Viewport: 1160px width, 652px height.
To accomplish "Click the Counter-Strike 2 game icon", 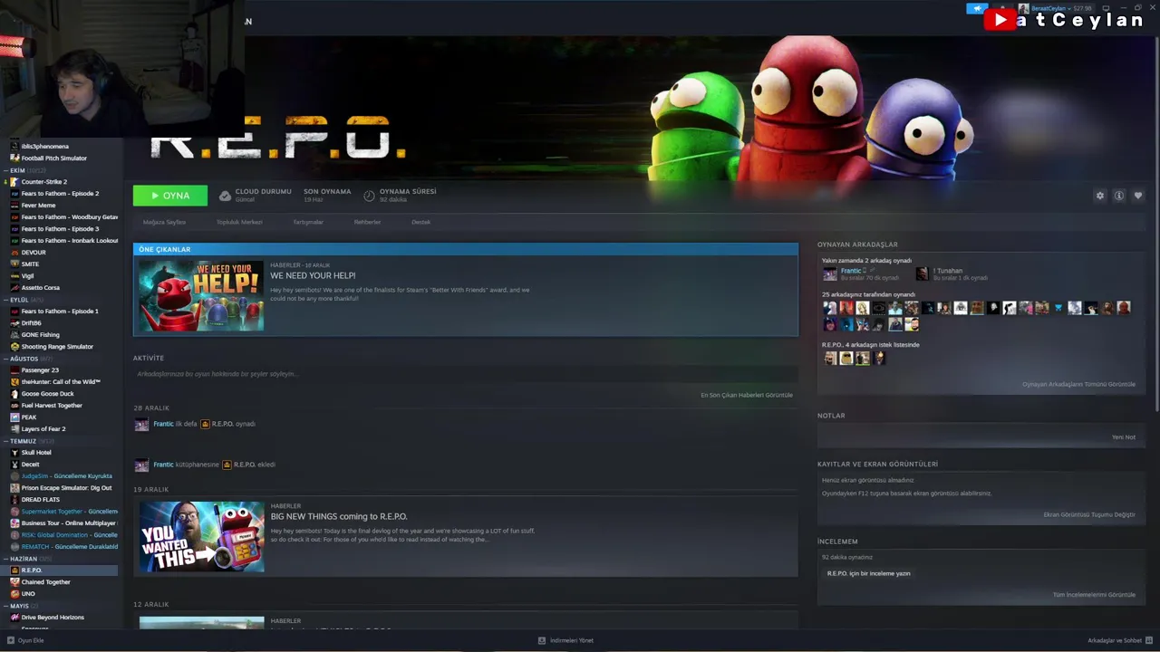I will [14, 182].
